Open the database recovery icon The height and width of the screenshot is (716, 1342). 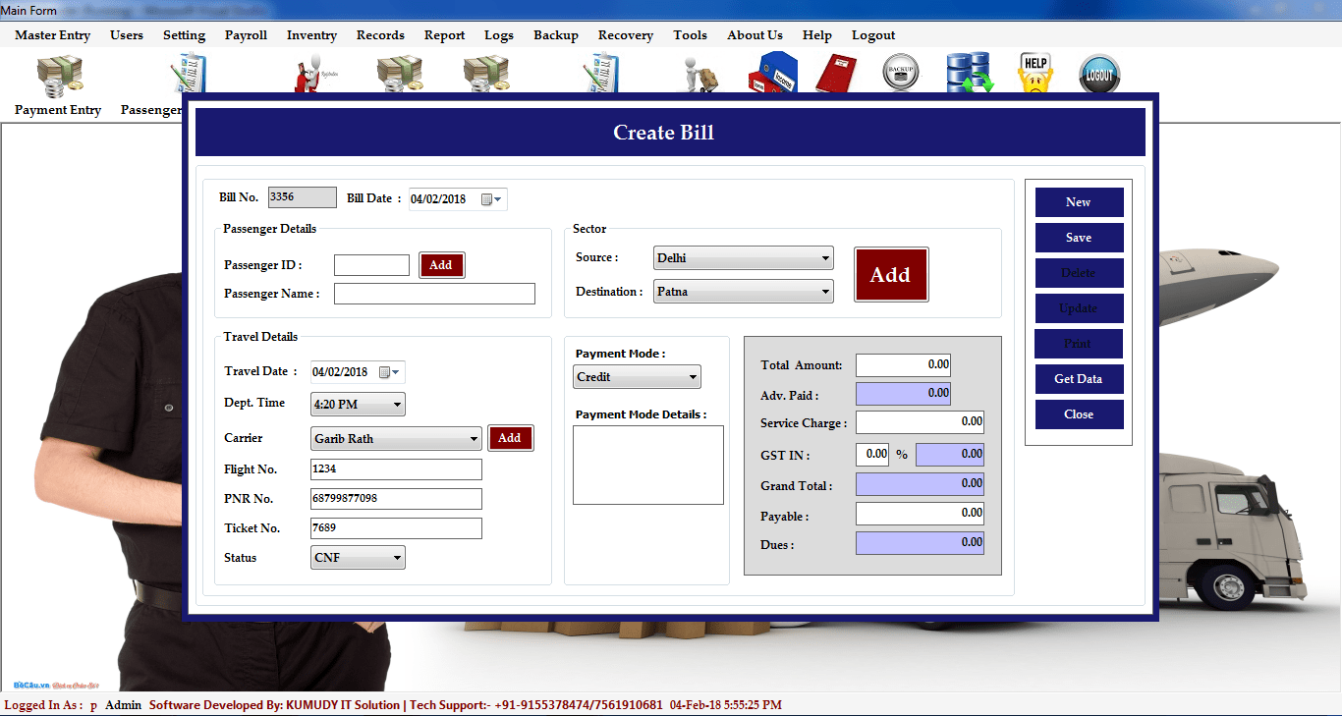coord(969,72)
